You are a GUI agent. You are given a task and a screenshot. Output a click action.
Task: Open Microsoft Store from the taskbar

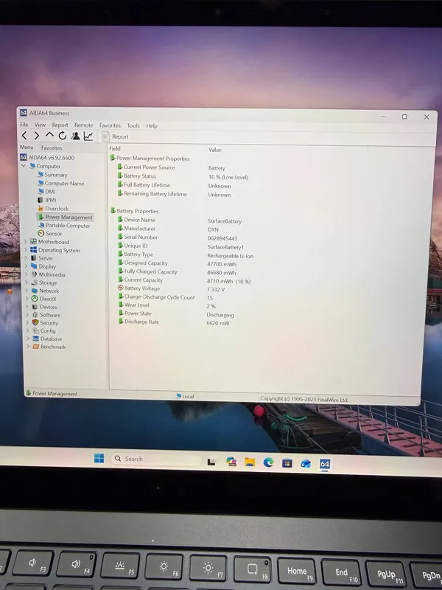pos(287,463)
